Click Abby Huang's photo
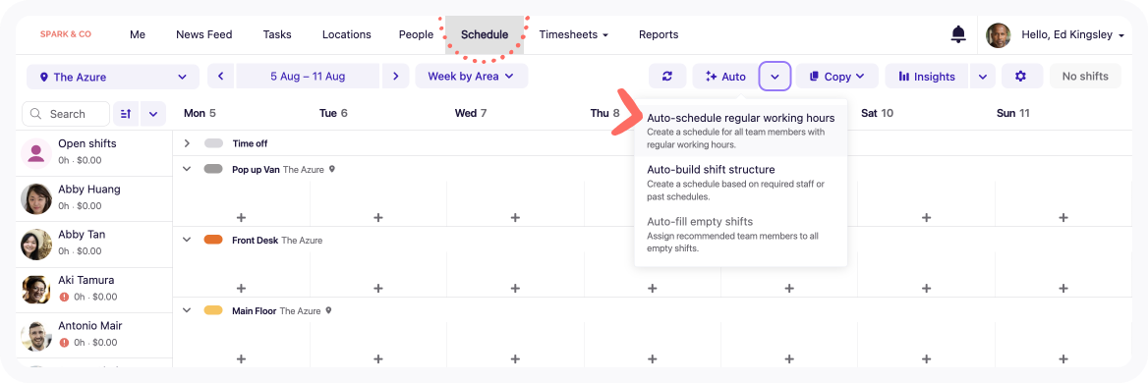Viewport: 1148px width, 383px height. 35,198
